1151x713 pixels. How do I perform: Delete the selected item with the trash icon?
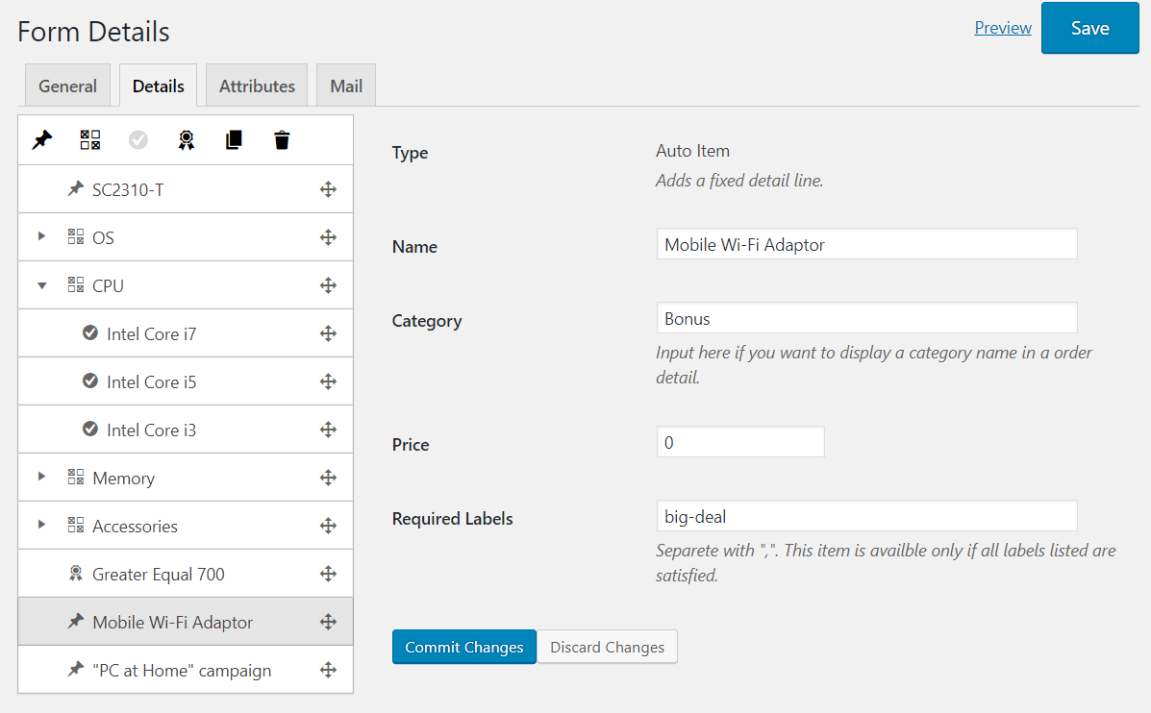pos(281,140)
